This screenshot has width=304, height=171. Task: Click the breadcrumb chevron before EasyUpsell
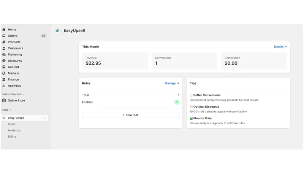tap(62, 31)
